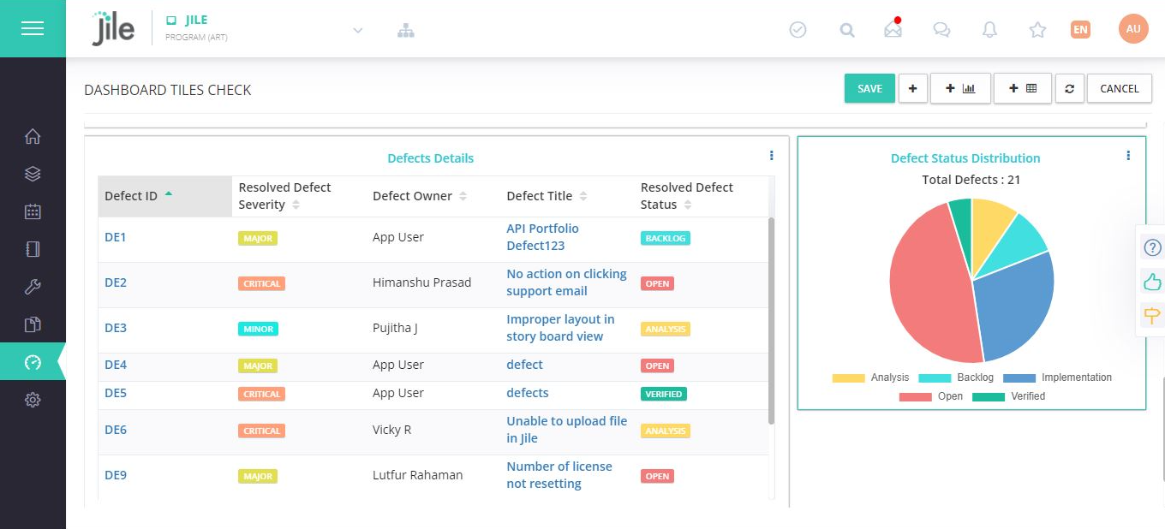Screen dimensions: 1165x529
Task: Sort table by Defect Title column
Action: point(582,196)
